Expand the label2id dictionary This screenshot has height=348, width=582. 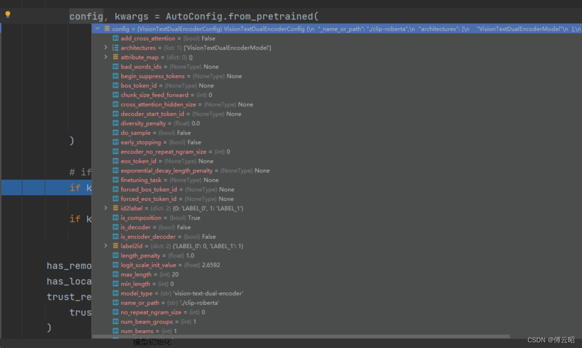106,246
